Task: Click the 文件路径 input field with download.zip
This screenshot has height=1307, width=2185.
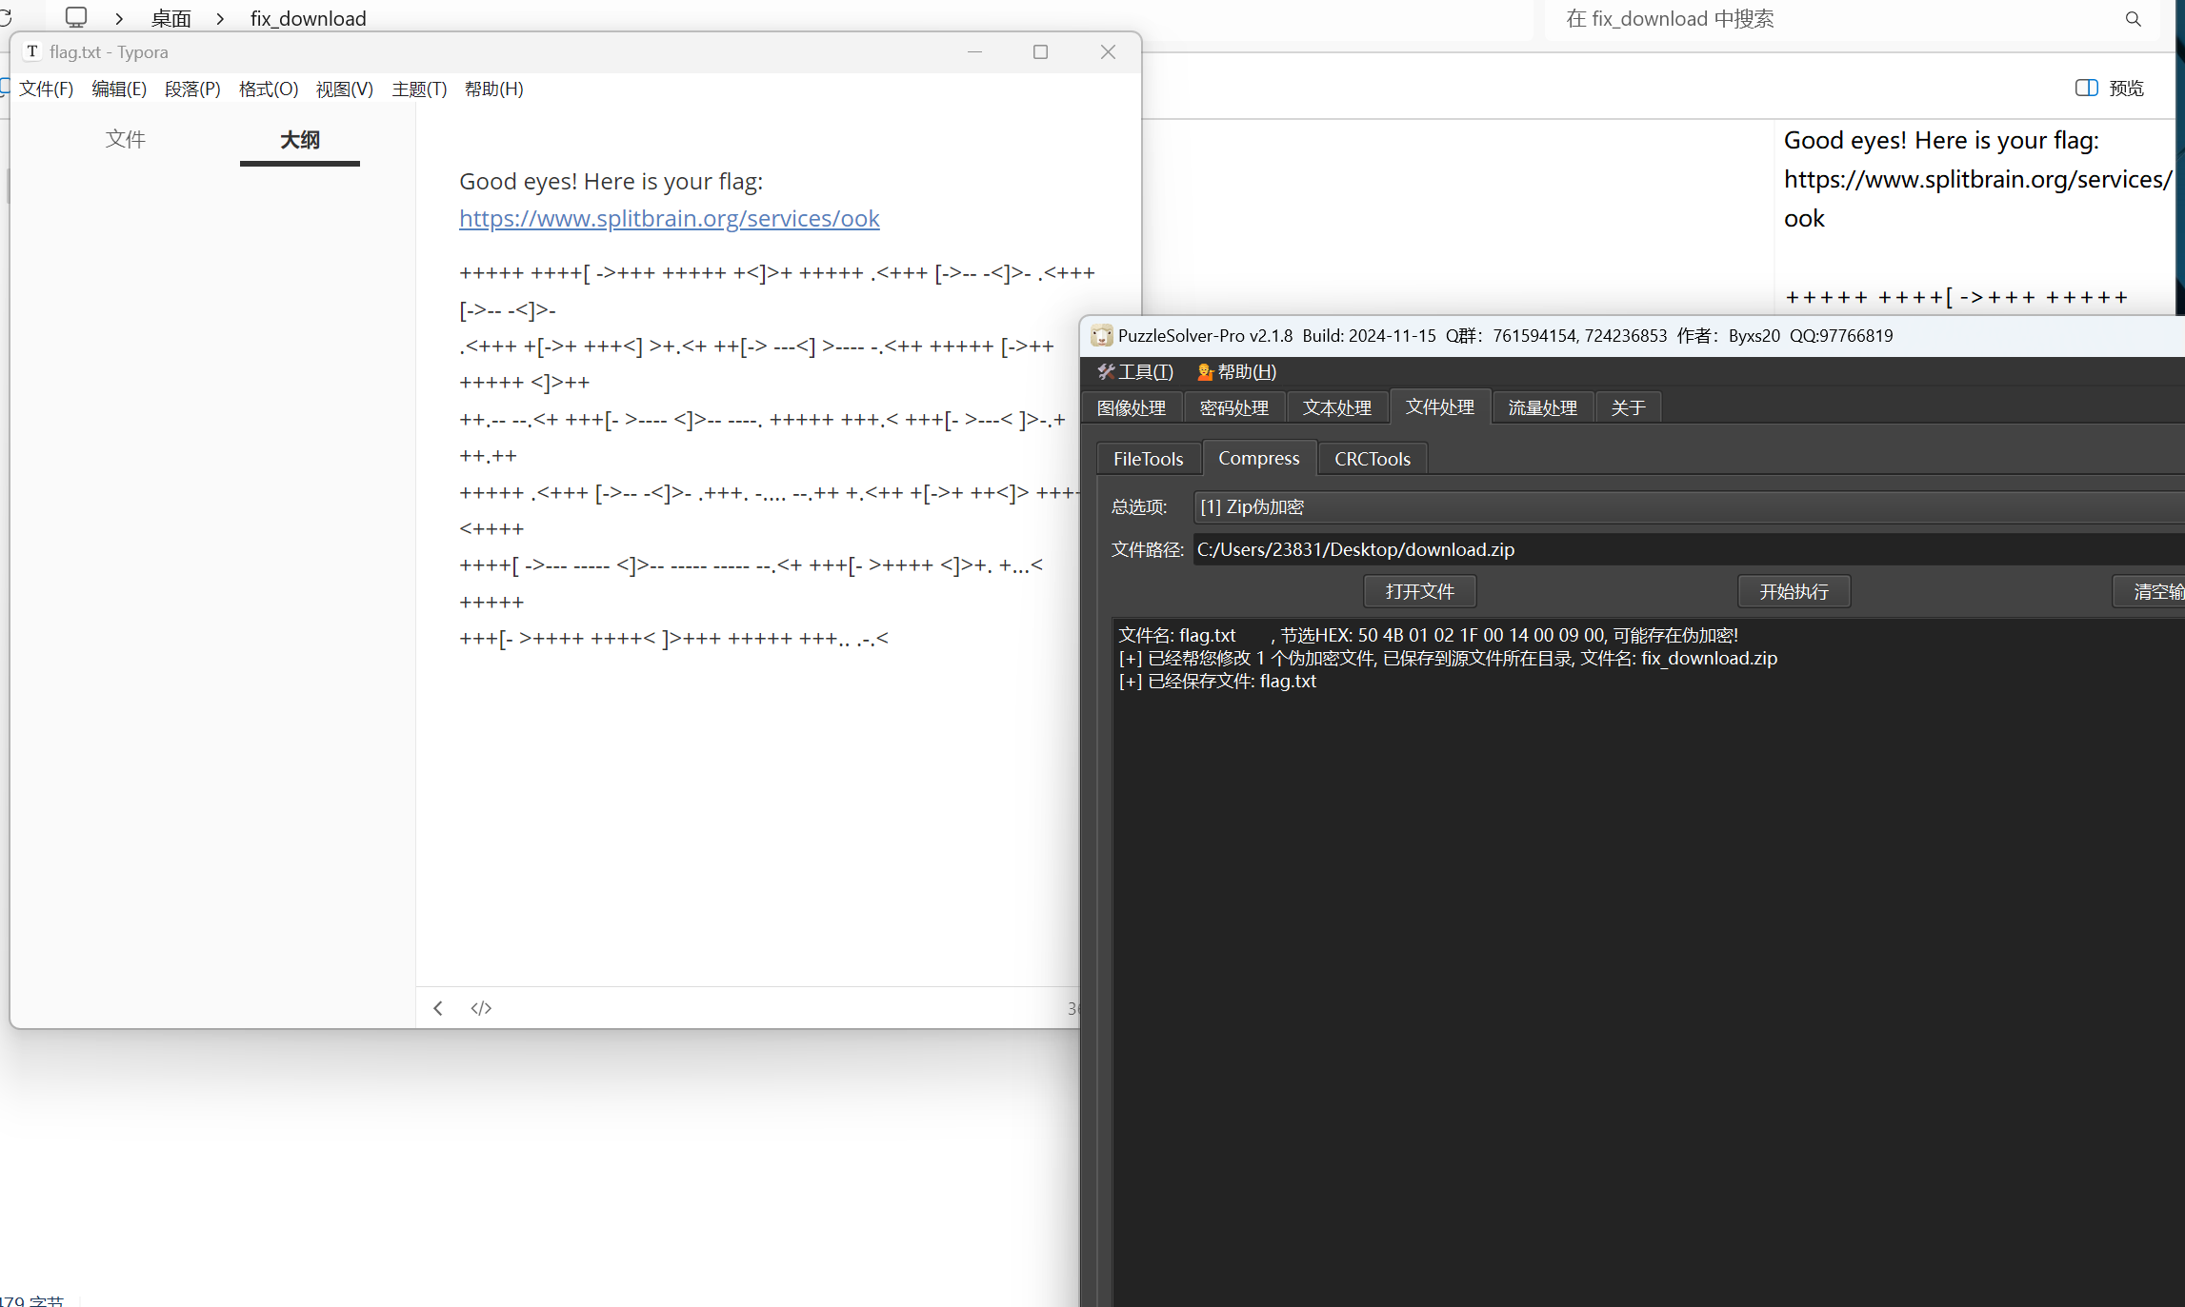Action: pos(1688,549)
